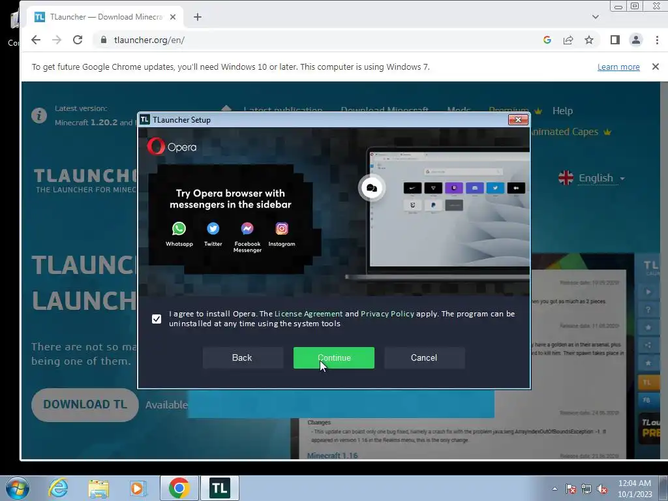
Task: Bookmark this page with the star icon
Action: click(589, 40)
